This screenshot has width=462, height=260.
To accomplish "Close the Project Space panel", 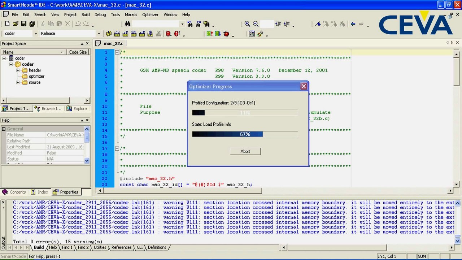I will coord(87,44).
